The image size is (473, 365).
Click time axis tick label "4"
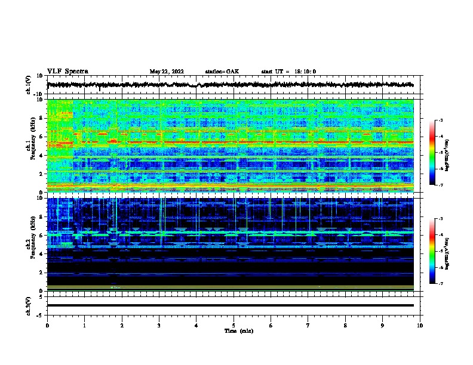[196, 326]
